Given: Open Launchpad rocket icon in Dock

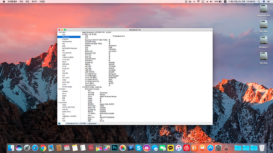Looking at the screenshot, I should (27, 148).
